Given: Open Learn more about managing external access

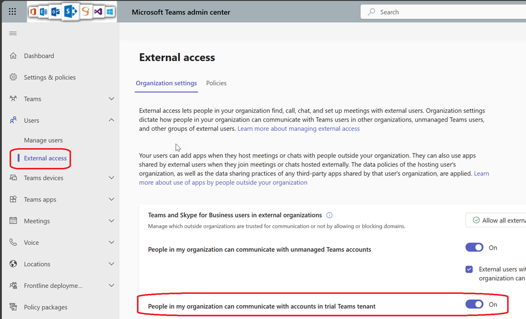Looking at the screenshot, I should [x=298, y=129].
